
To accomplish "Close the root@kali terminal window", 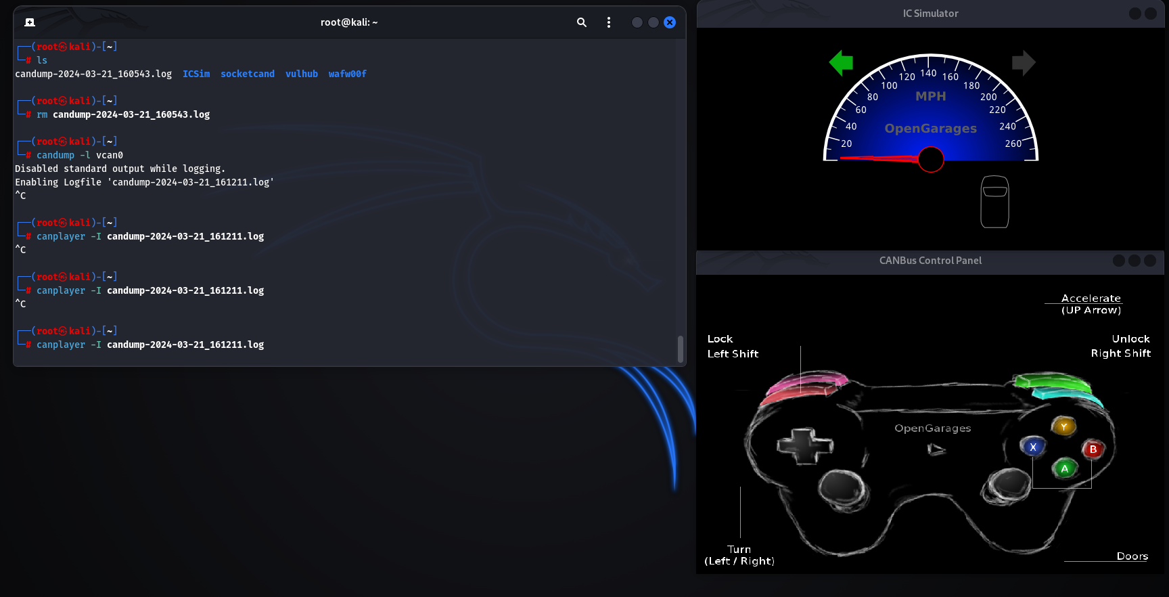I will tap(670, 22).
